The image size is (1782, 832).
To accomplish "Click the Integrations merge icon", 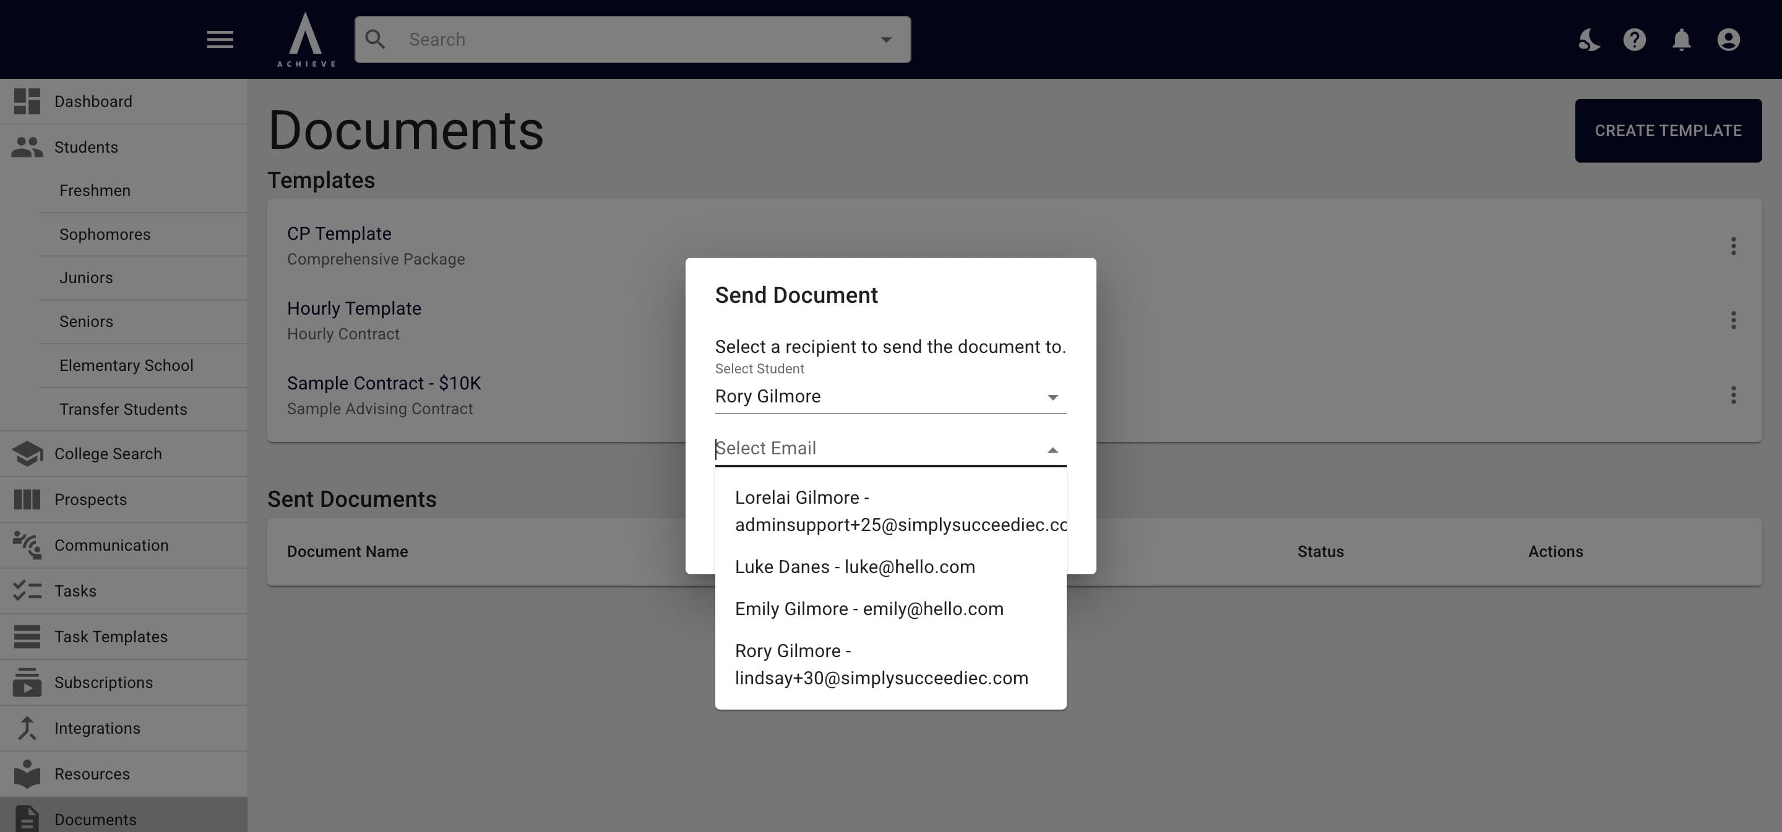I will point(27,728).
